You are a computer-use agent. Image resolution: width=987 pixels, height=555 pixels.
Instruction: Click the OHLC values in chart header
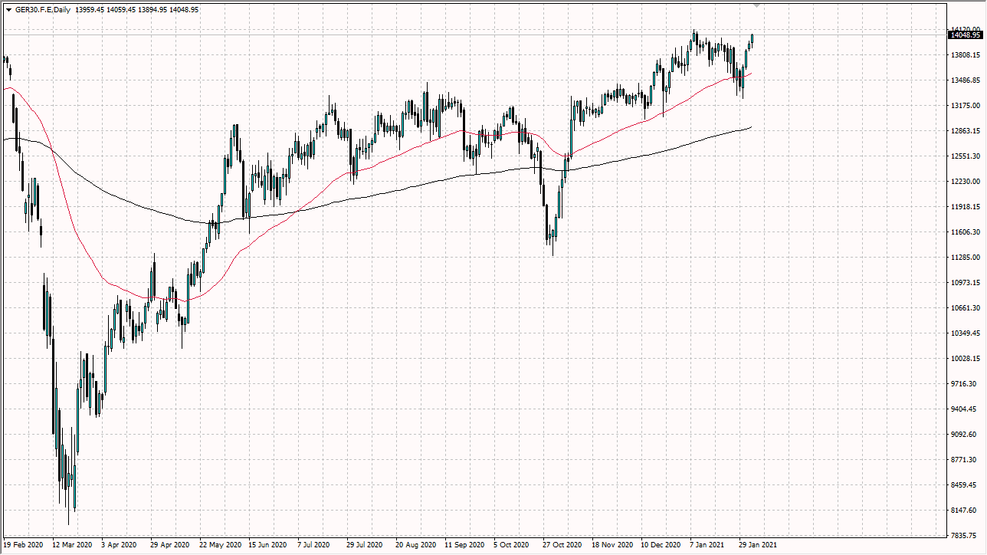[137, 10]
